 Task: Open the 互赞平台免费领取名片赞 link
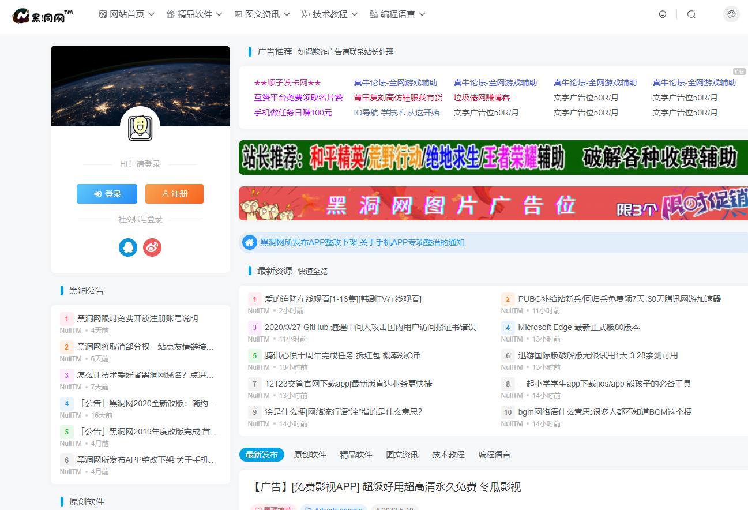(x=299, y=97)
